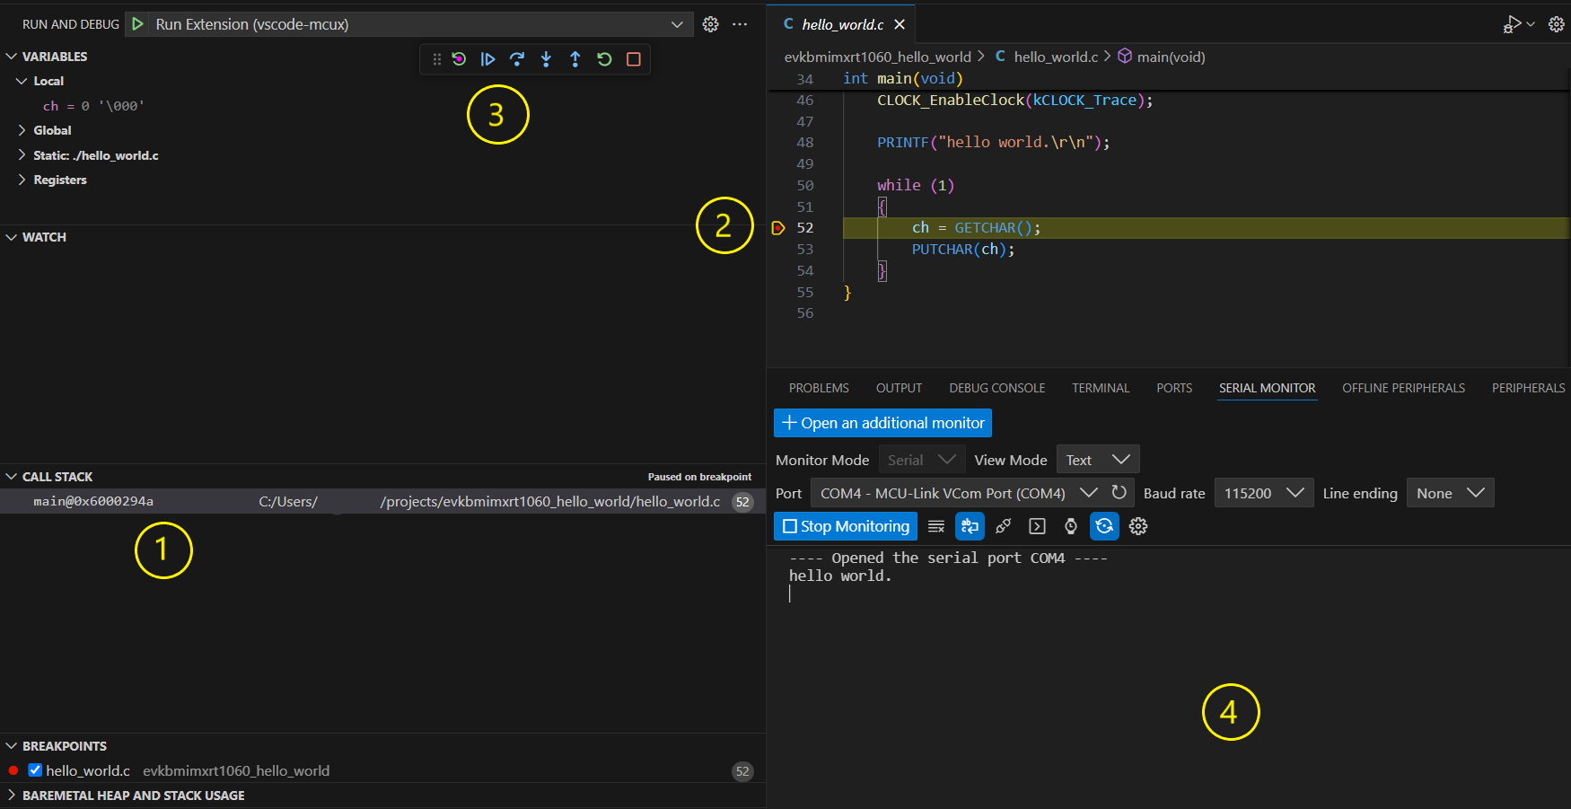Click the Step Into debug icon
This screenshot has height=809, width=1571.
[x=547, y=59]
